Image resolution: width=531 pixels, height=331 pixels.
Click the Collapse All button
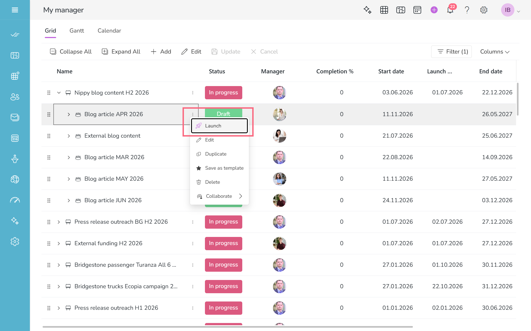pyautogui.click(x=71, y=52)
